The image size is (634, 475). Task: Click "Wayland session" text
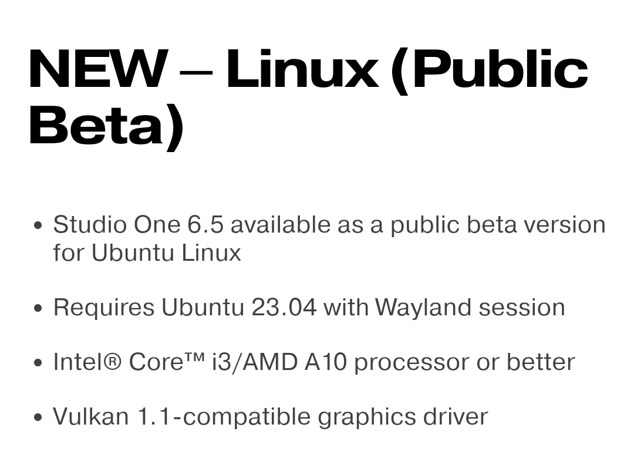470,307
